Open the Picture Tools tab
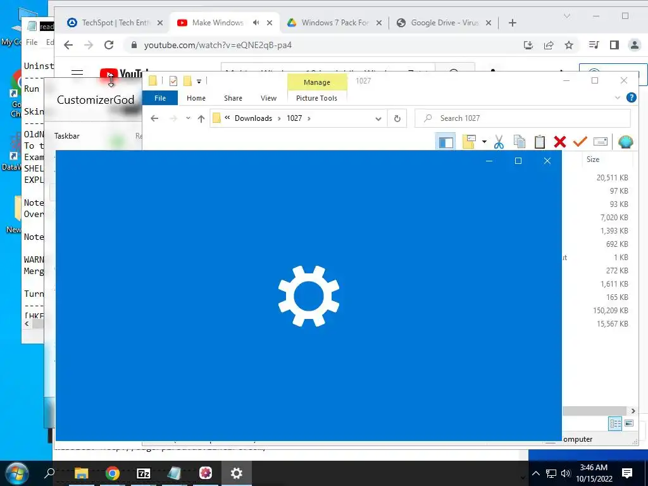Screen dimensions: 648x486 tap(316, 98)
